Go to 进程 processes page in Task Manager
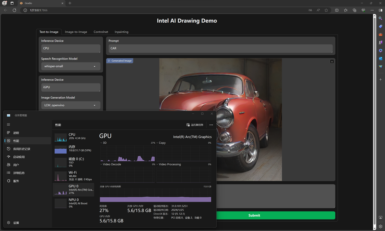This screenshot has width=385, height=231. pos(16,133)
